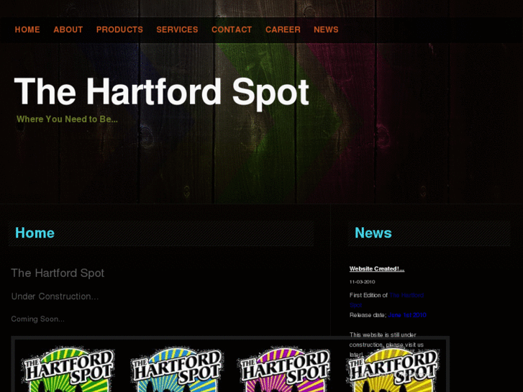
Task: Go to the ABOUT page
Action: click(x=68, y=29)
